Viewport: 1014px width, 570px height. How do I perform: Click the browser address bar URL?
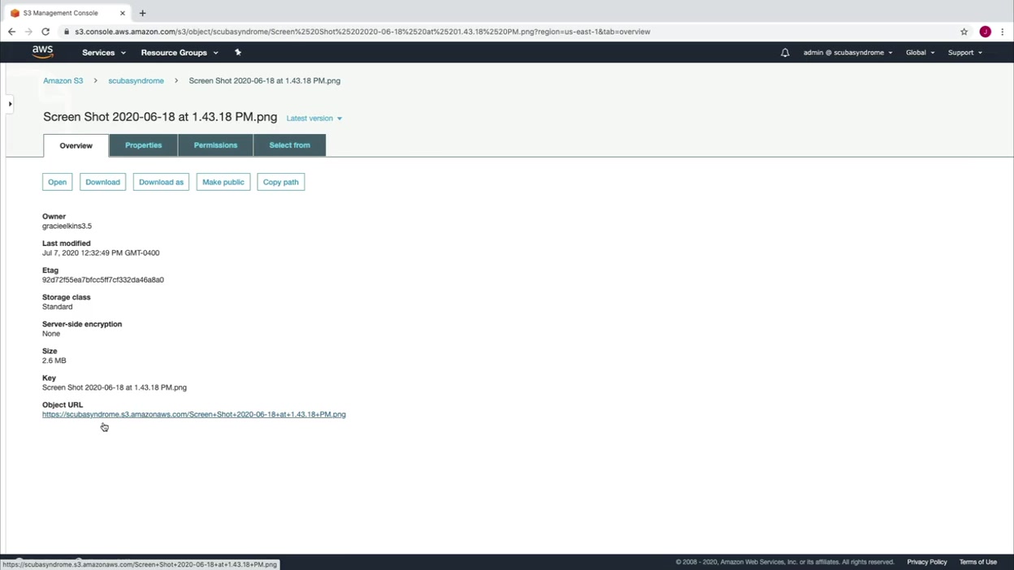[362, 32]
